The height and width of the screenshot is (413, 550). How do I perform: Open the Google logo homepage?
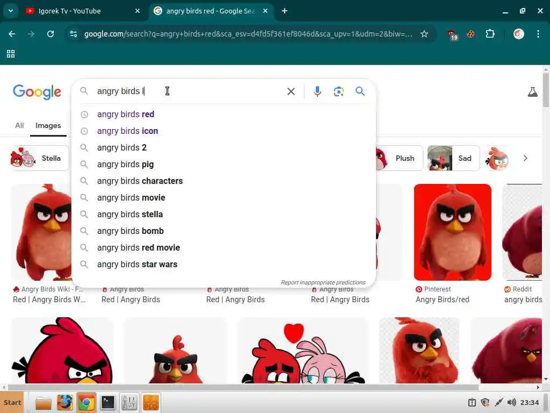37,92
